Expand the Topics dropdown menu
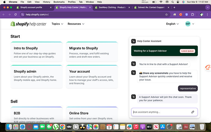This screenshot has height=132, width=211. (57, 24)
